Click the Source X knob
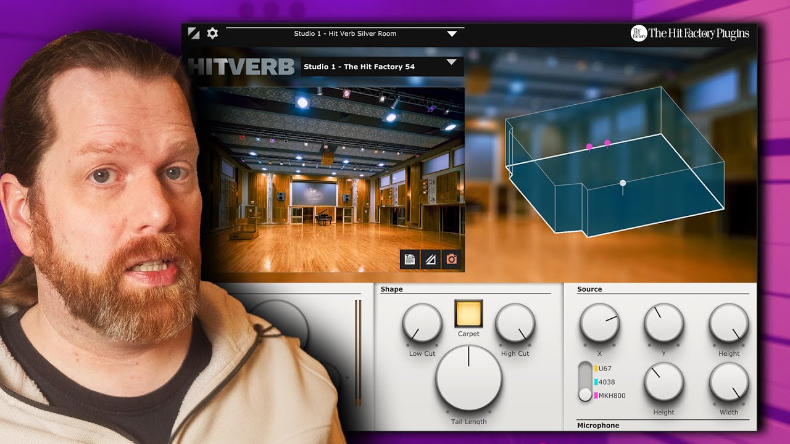This screenshot has width=790, height=444. [599, 323]
